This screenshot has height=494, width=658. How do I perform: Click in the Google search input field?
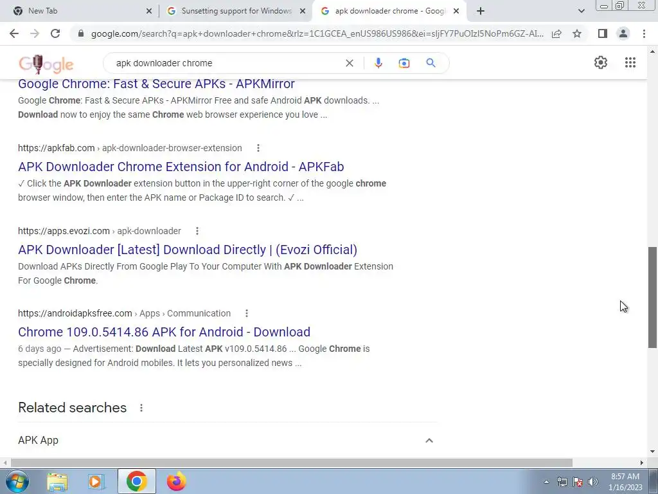tap(227, 63)
